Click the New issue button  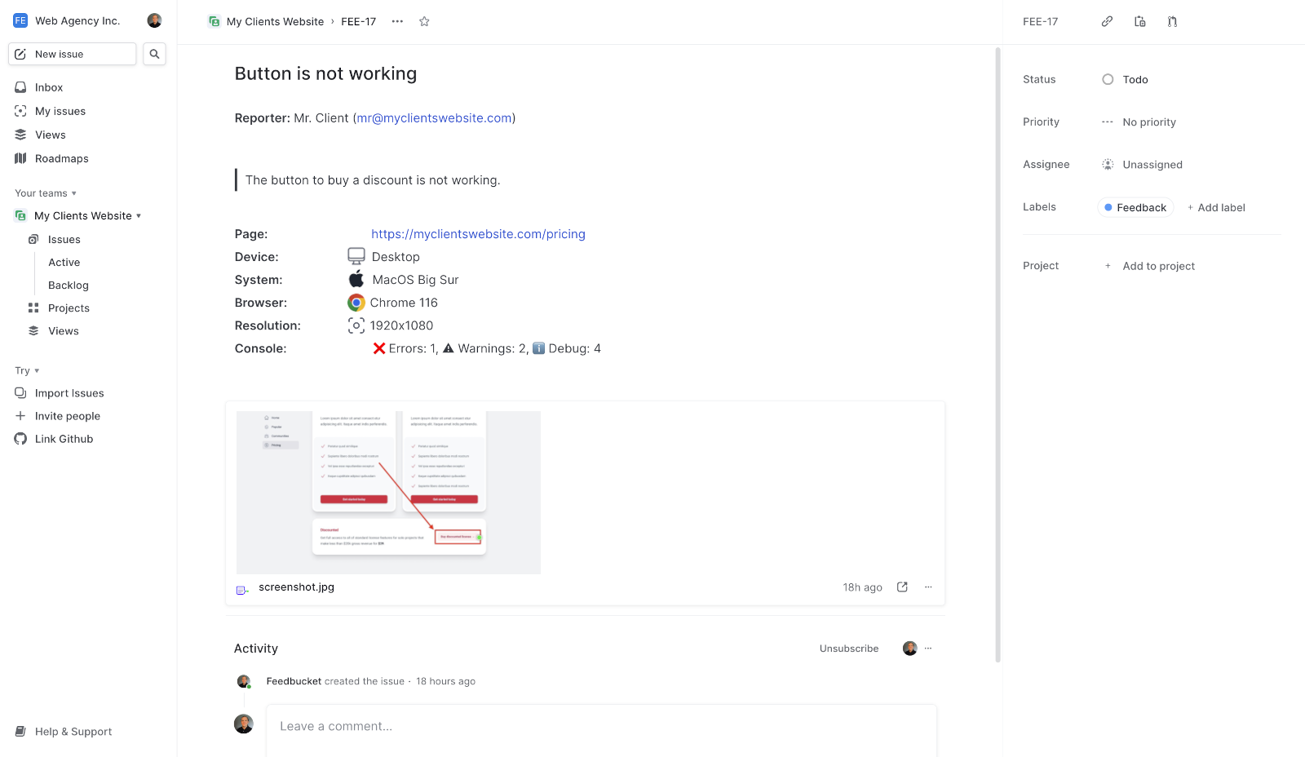(72, 54)
